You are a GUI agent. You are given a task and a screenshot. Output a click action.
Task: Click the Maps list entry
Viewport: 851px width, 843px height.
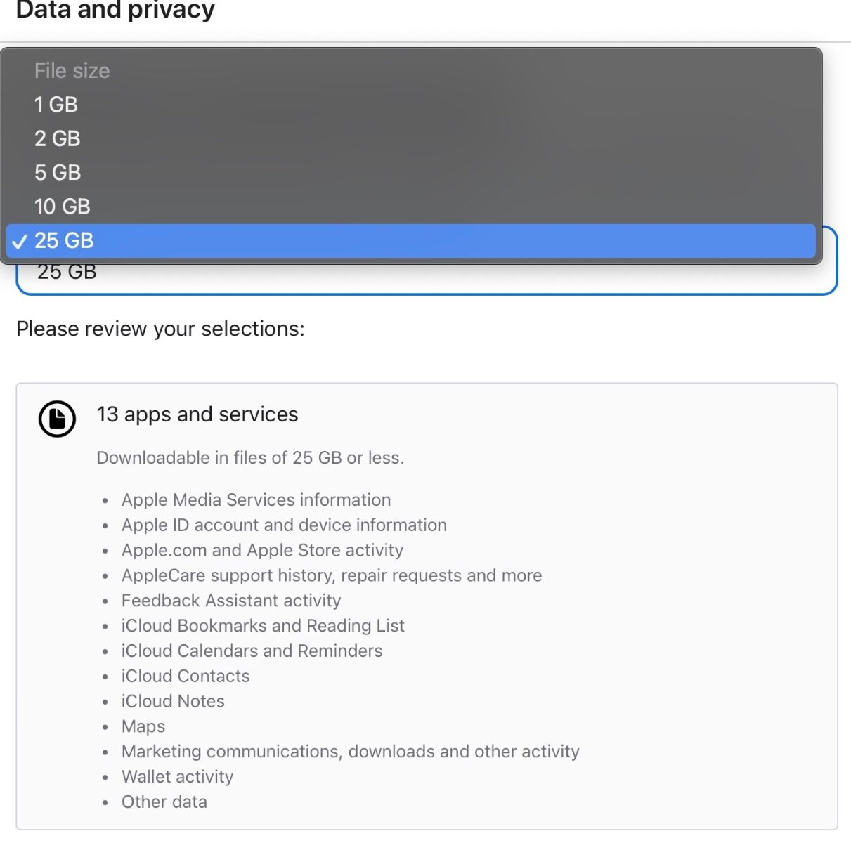143,726
